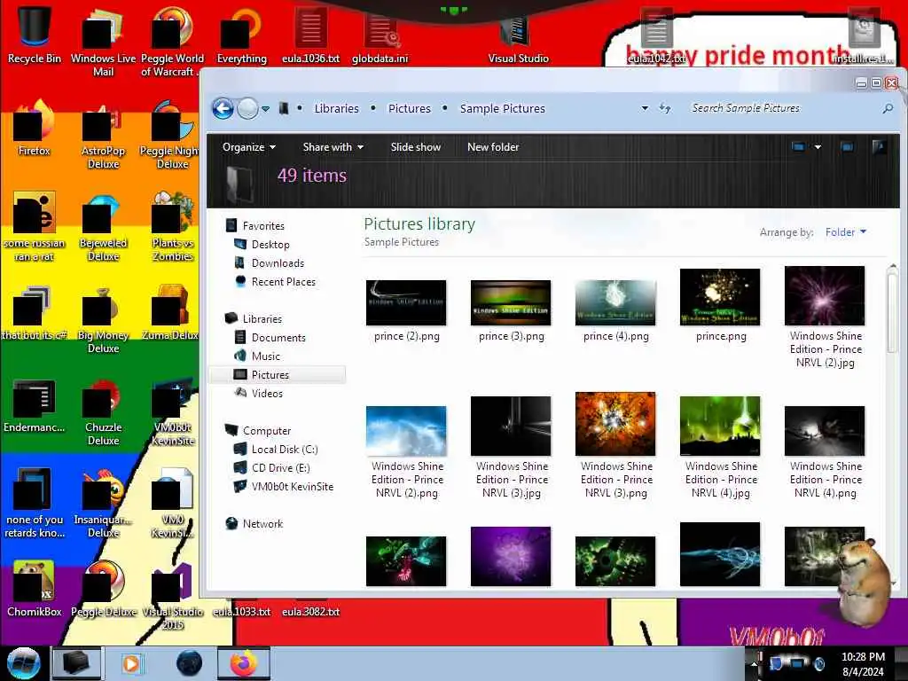Select the prince (3).png thumbnail
Screen dimensions: 908x681
pos(511,302)
